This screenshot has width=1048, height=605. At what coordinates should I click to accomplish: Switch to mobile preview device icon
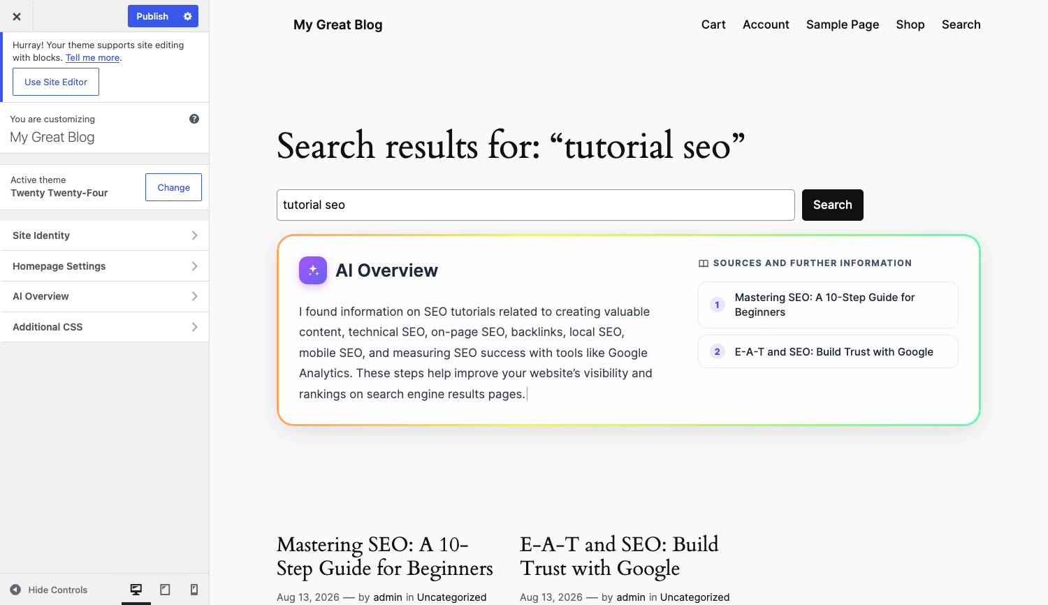194,590
